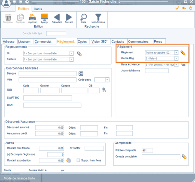Open the Outils ribbon tab
The width and height of the screenshot is (195, 182).
click(x=38, y=9)
